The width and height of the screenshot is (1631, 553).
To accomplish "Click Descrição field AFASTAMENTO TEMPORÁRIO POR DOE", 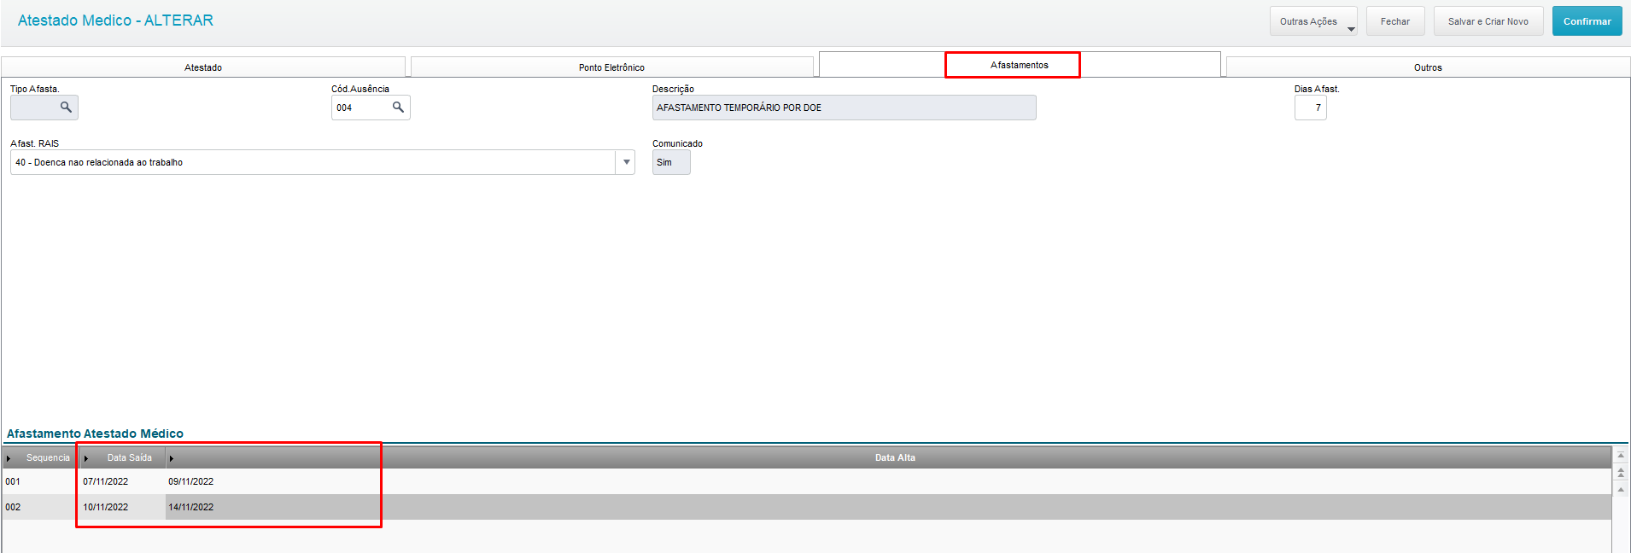I will coord(844,108).
